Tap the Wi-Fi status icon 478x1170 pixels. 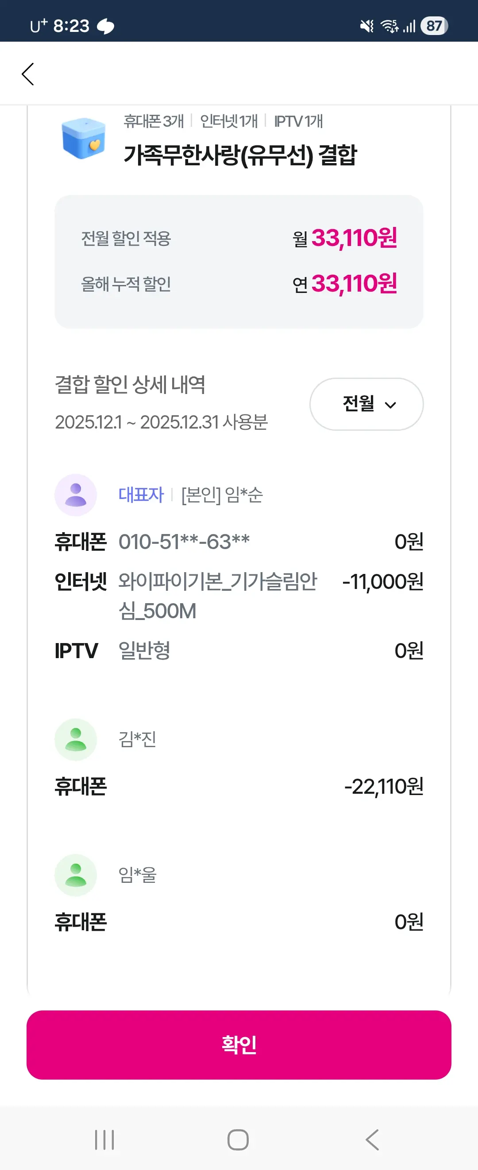tap(389, 26)
